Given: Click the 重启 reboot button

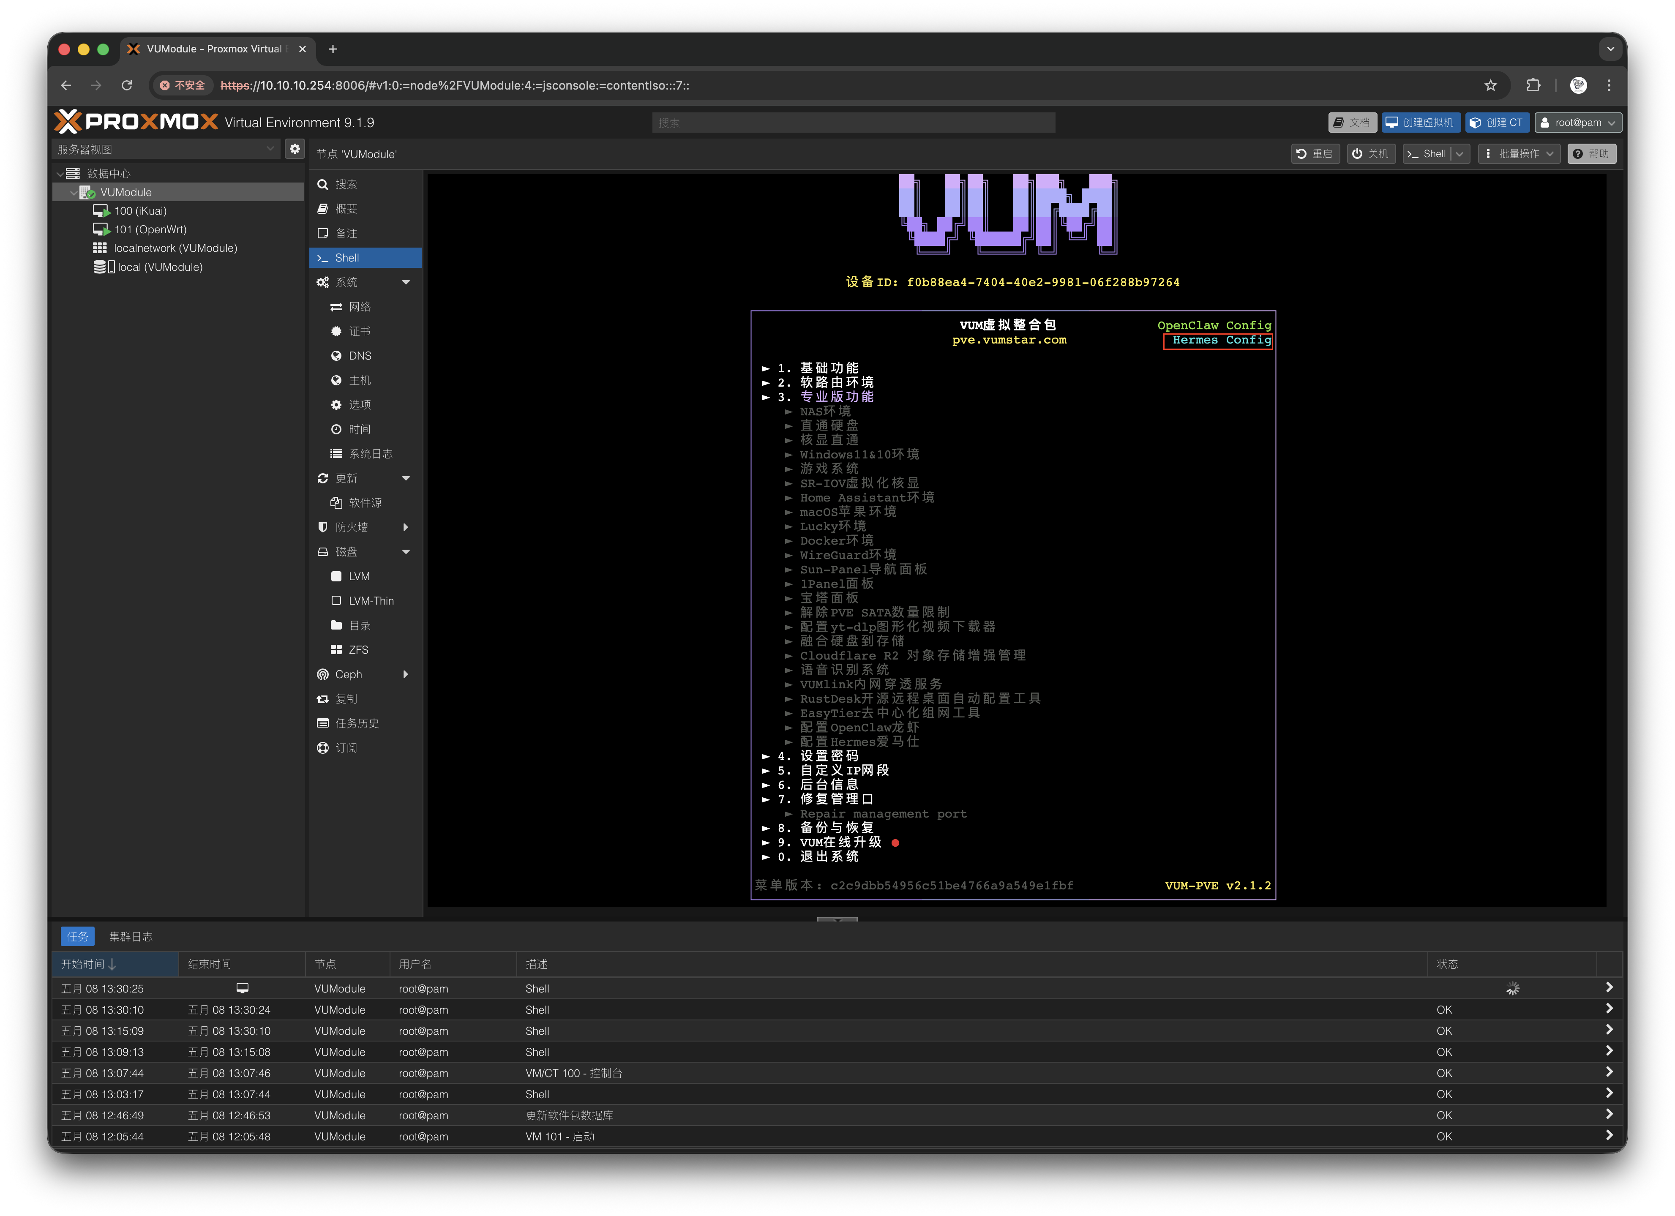Looking at the screenshot, I should [x=1315, y=153].
